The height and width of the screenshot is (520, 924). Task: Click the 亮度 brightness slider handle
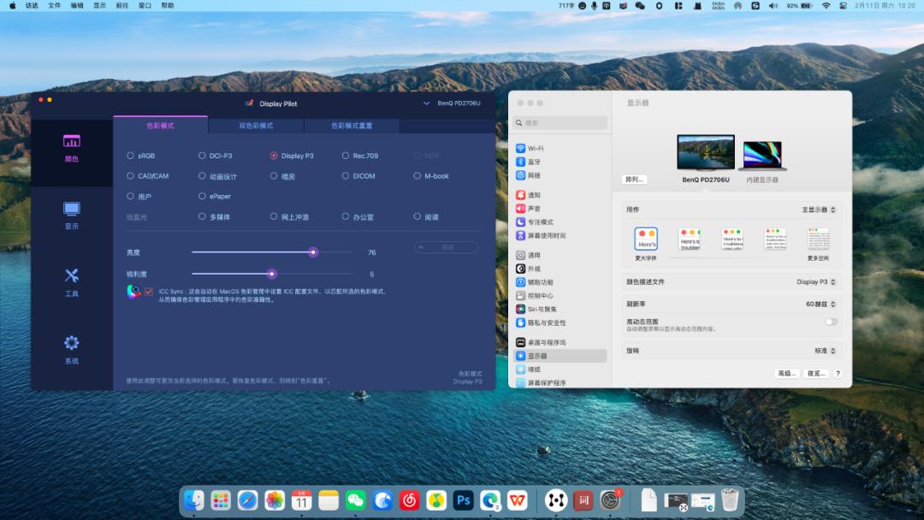pos(313,252)
